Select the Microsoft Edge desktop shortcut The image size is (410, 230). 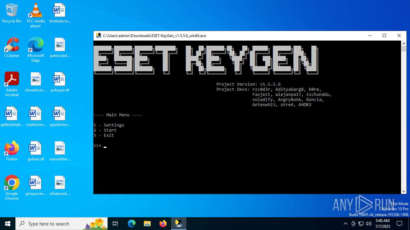(x=36, y=50)
